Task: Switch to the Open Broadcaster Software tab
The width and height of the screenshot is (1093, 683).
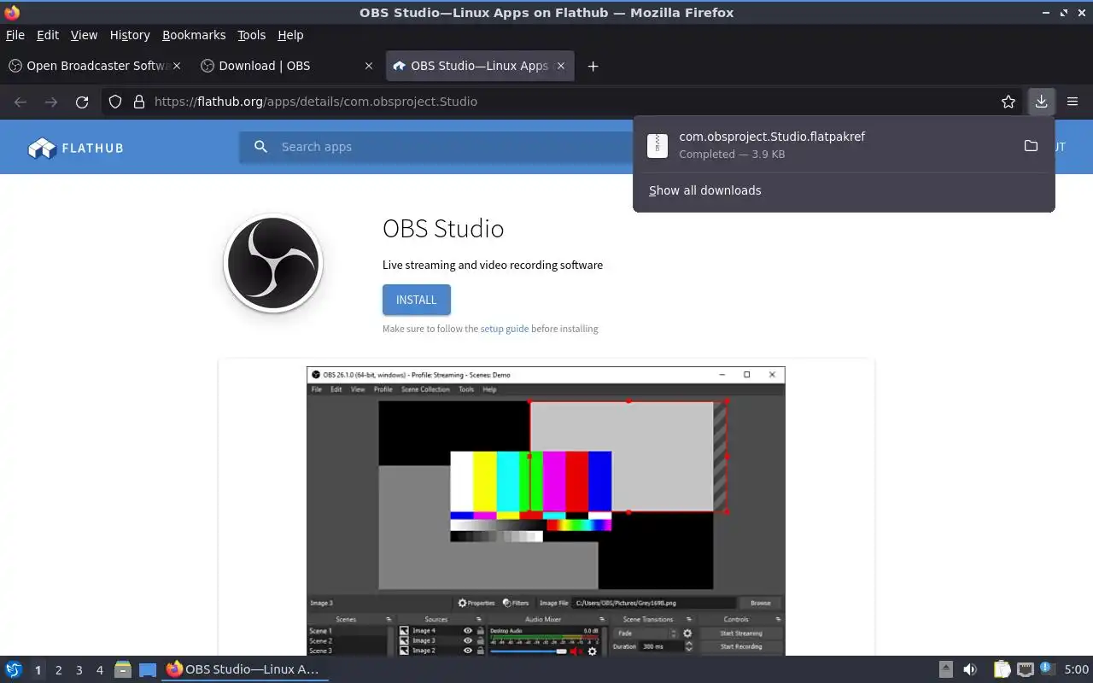Action: tap(94, 66)
